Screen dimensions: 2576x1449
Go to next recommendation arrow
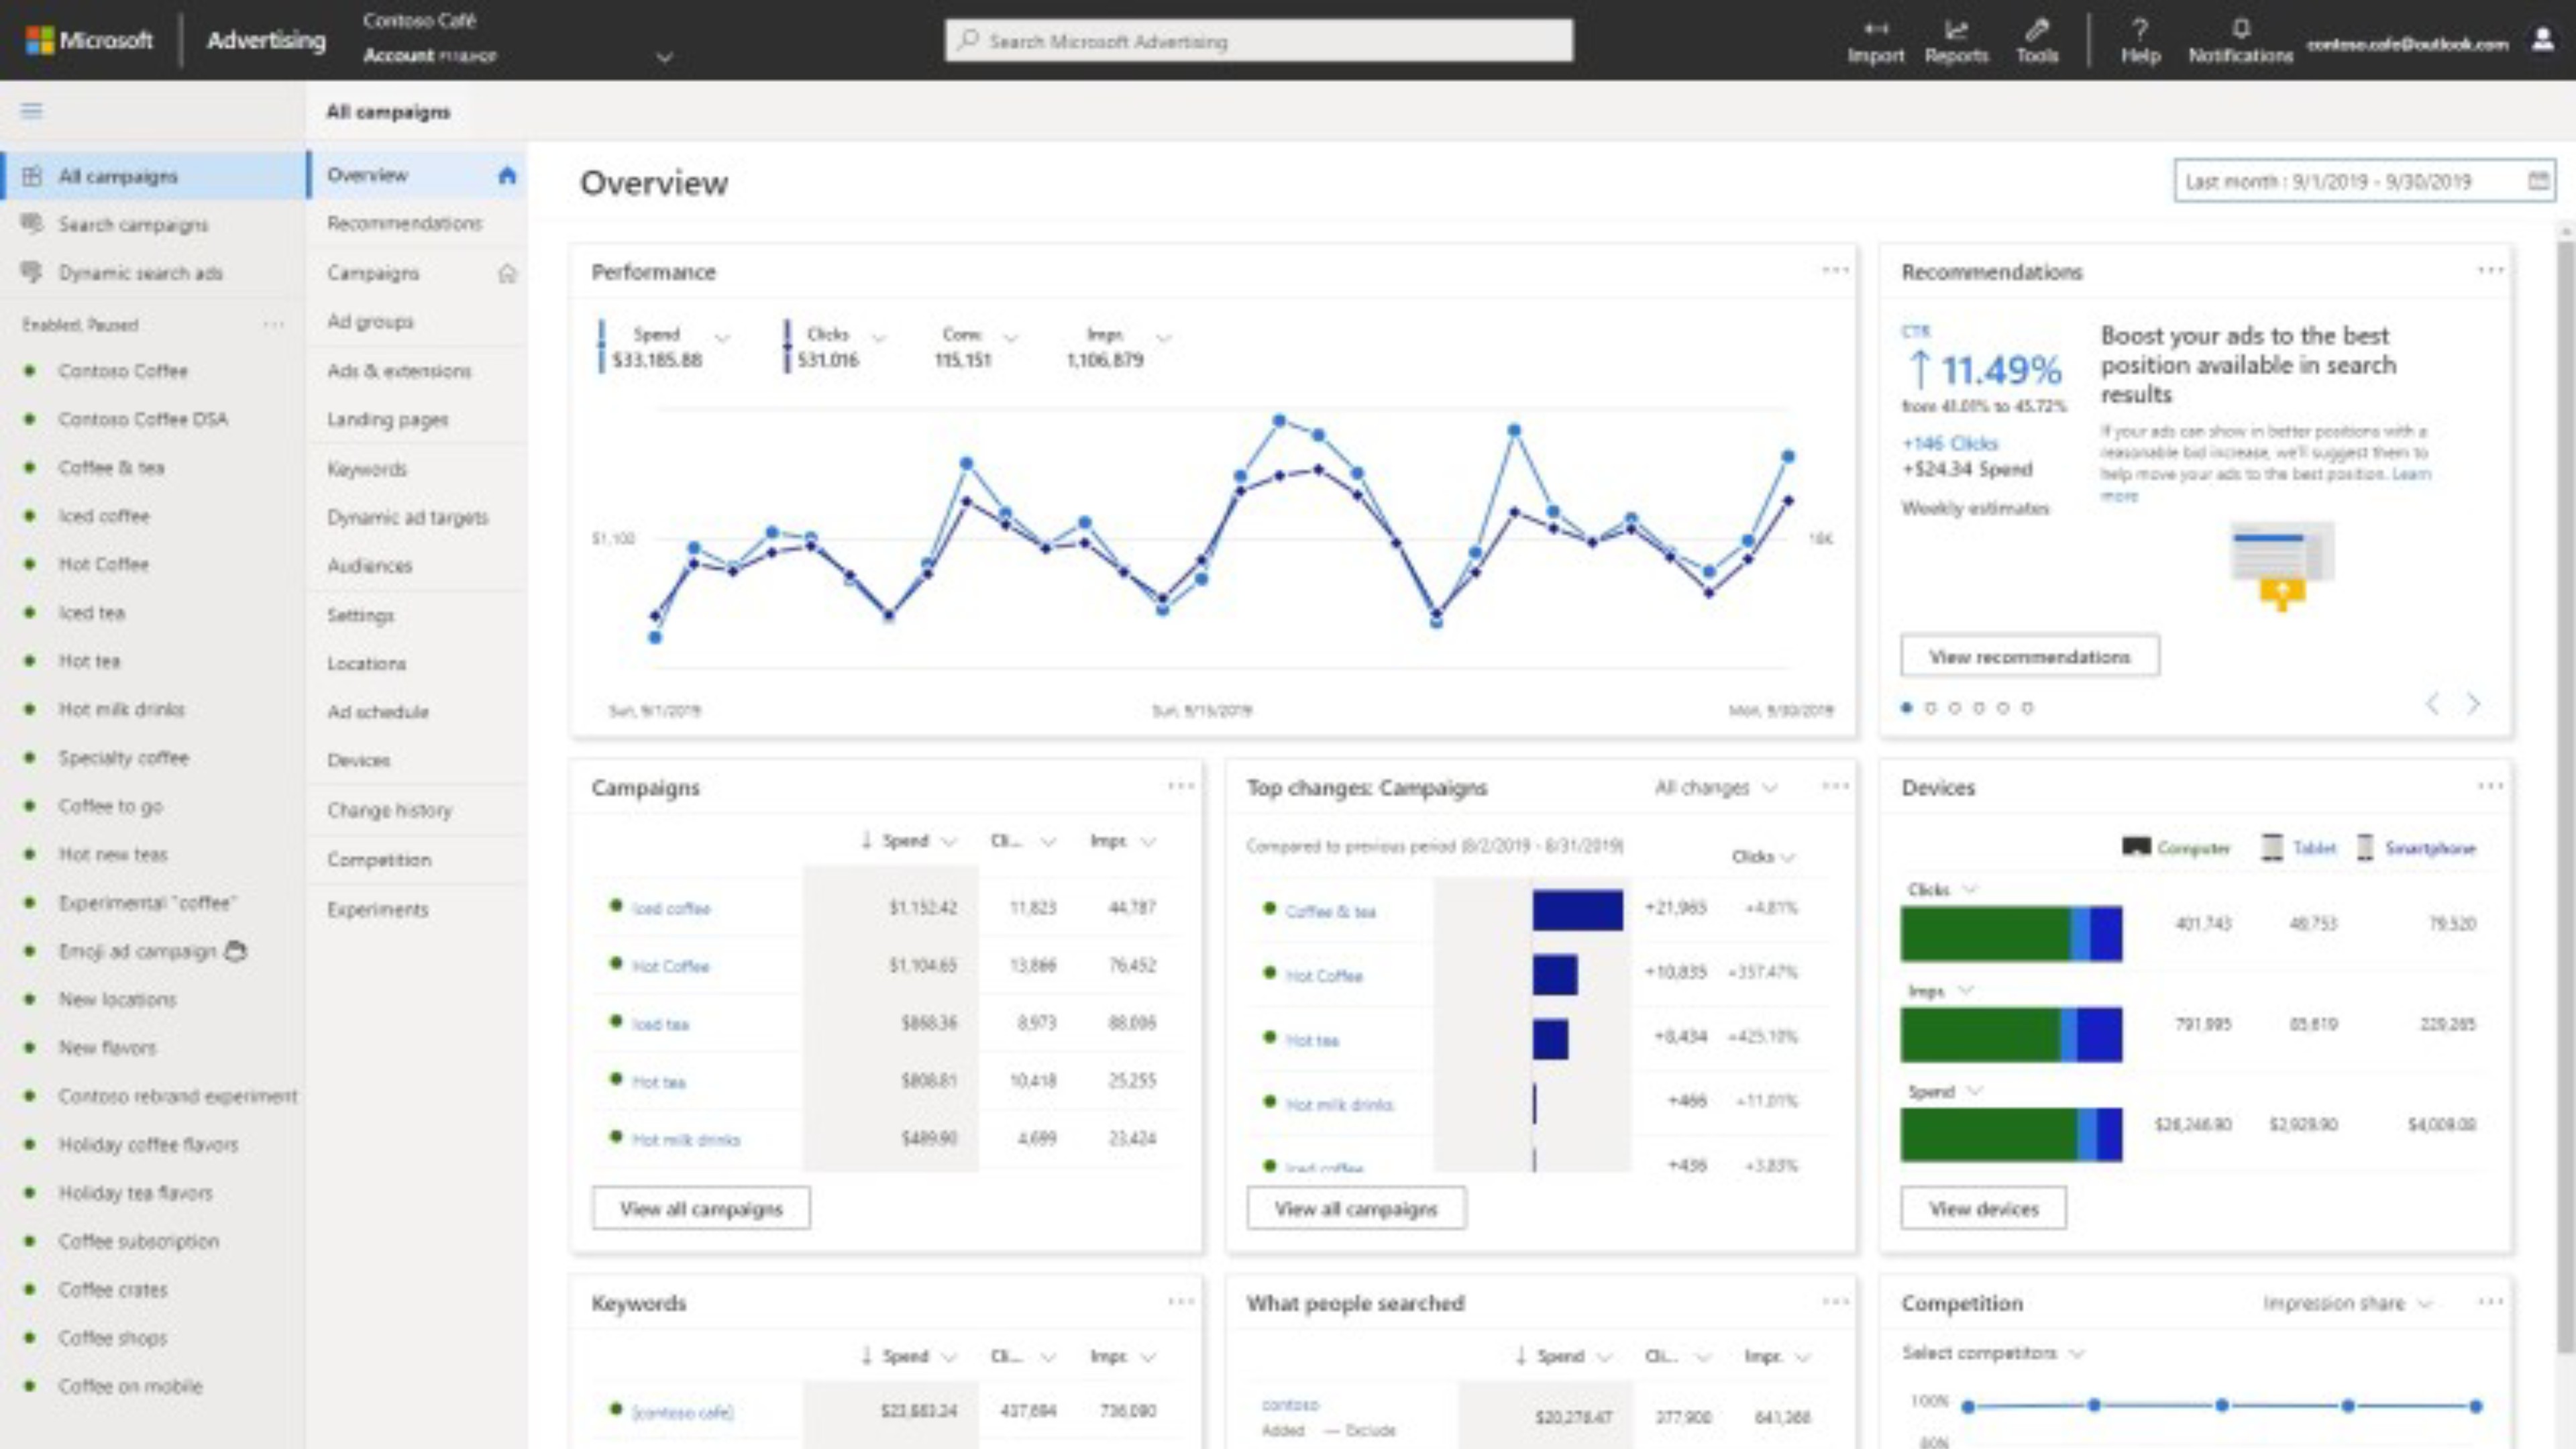point(2473,705)
